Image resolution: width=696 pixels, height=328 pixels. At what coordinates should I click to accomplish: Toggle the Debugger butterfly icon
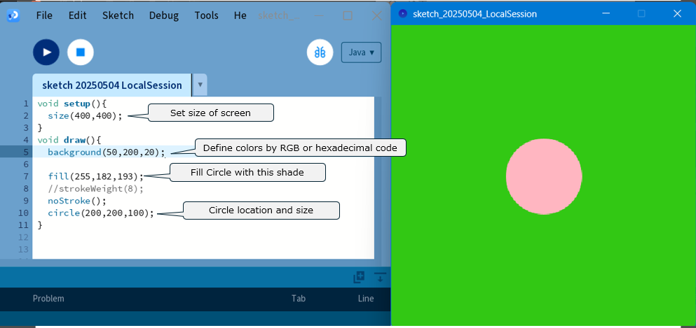coord(320,52)
